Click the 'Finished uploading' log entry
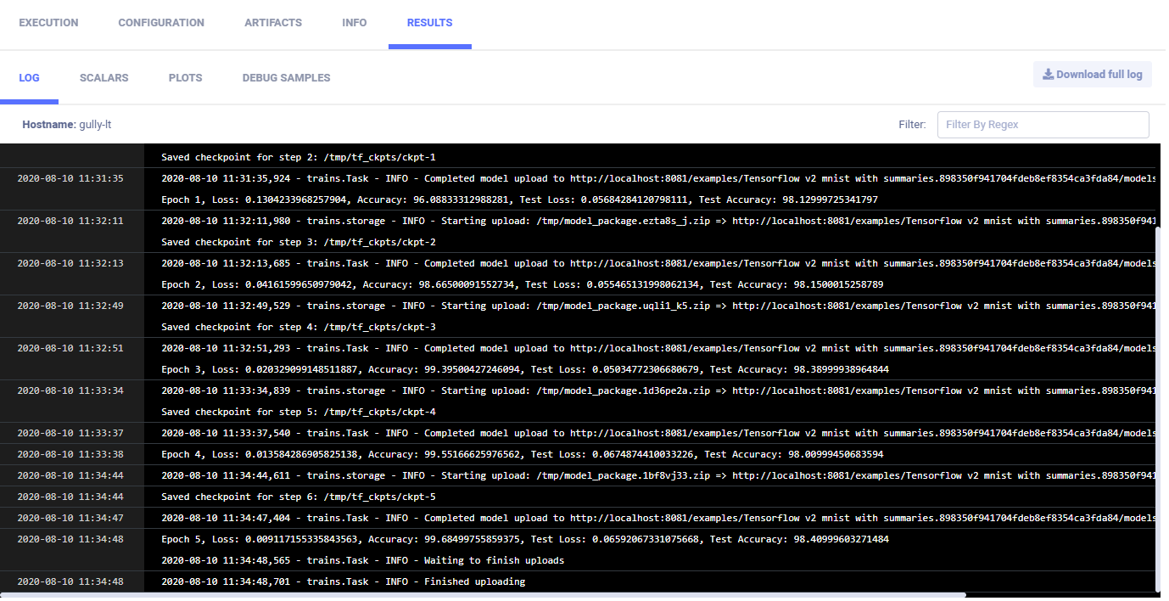This screenshot has width=1169, height=601. [343, 581]
